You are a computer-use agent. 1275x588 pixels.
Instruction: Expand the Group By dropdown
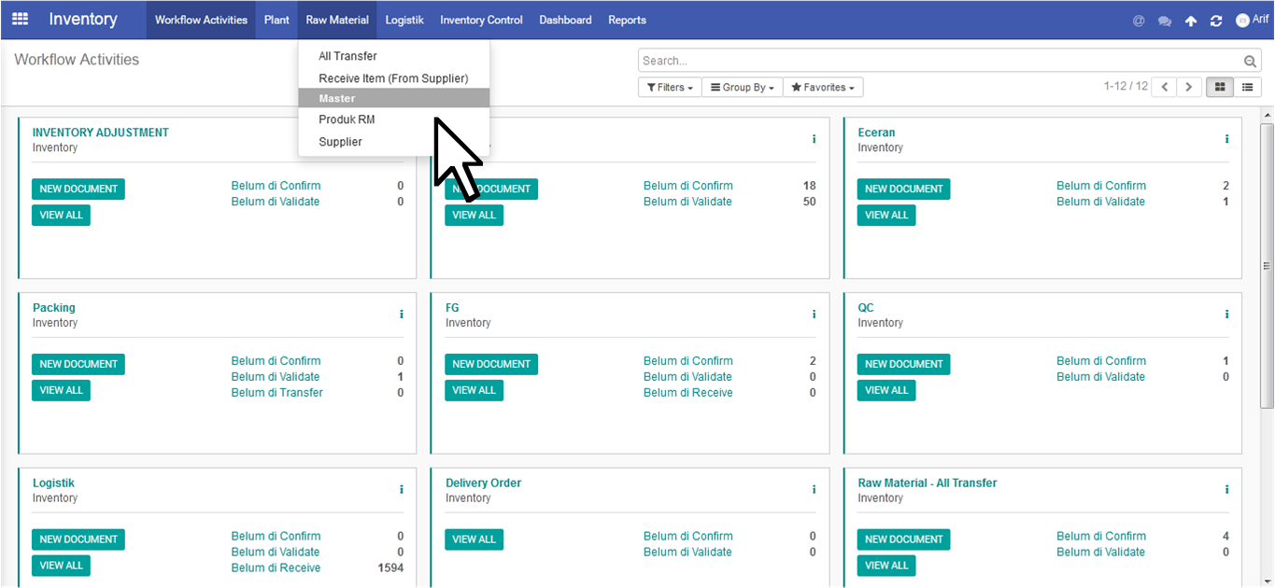pyautogui.click(x=742, y=87)
